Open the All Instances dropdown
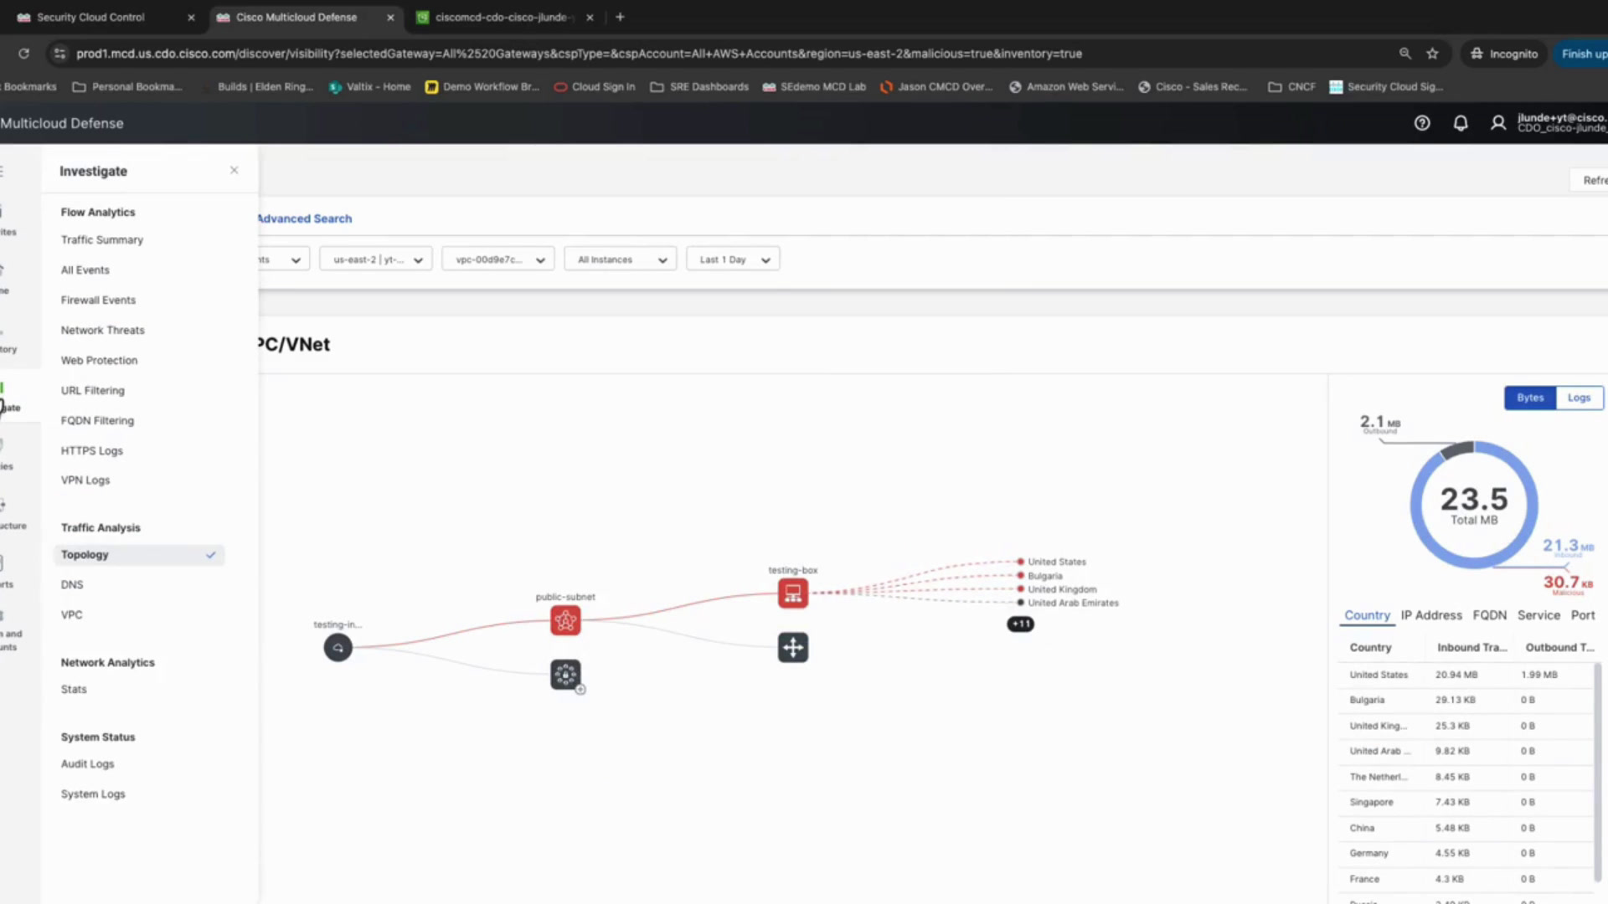Image resolution: width=1608 pixels, height=904 pixels. click(x=621, y=259)
